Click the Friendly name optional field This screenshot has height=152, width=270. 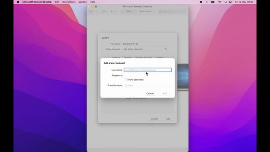[148, 85]
